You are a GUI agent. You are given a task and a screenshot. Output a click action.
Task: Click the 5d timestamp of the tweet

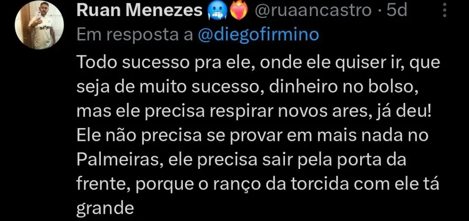[x=397, y=11]
